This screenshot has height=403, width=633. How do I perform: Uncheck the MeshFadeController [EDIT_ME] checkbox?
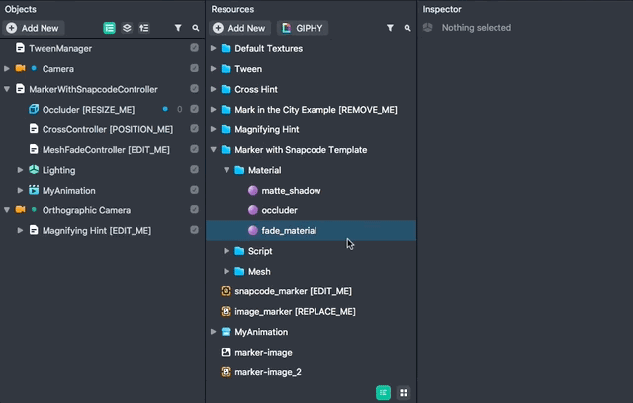[194, 150]
